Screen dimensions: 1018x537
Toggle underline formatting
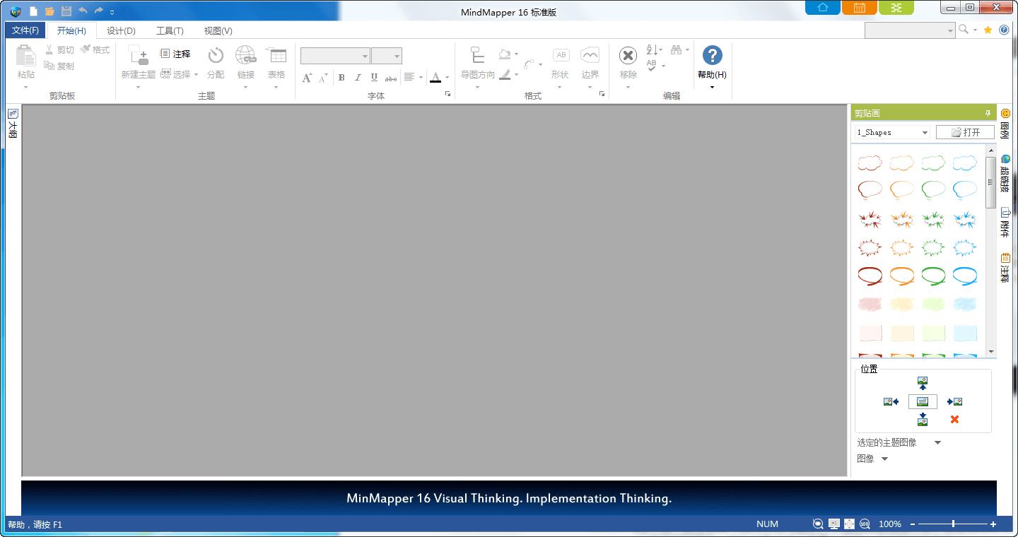point(374,78)
